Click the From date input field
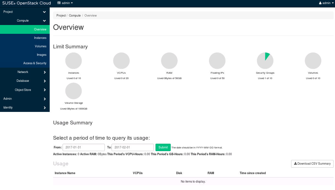 point(83,147)
